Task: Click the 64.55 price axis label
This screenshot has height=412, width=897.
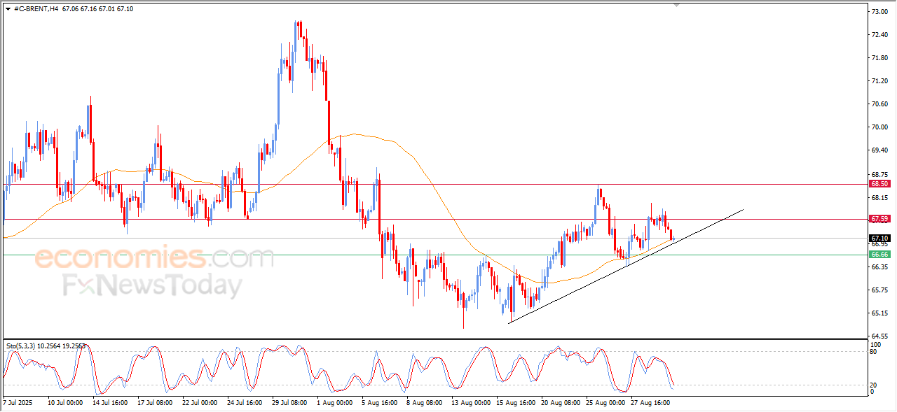Action: 879,336
